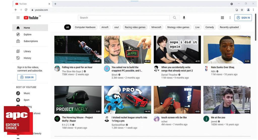Image resolution: width=258 pixels, height=140 pixels.
Task: Click the Chrome media control icon near window buttons
Action: click(232, 4)
